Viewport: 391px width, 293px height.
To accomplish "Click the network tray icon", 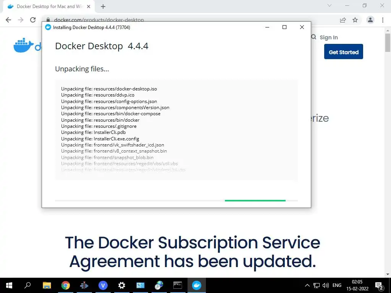I will tap(317, 285).
